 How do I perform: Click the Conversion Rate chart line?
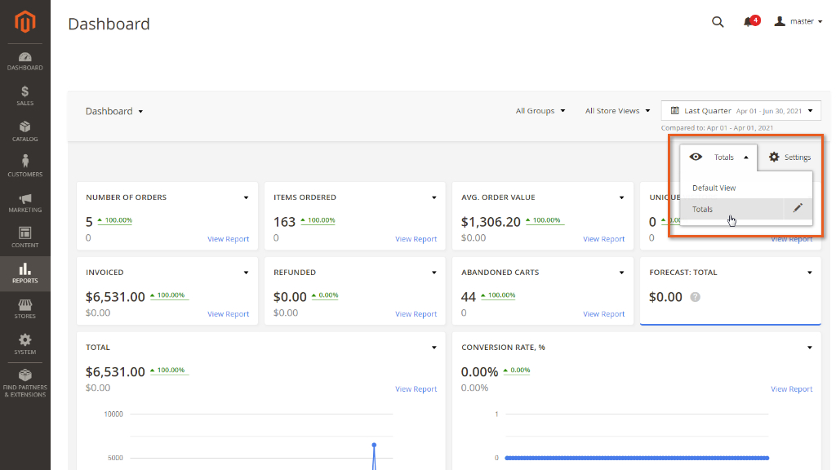(637, 458)
